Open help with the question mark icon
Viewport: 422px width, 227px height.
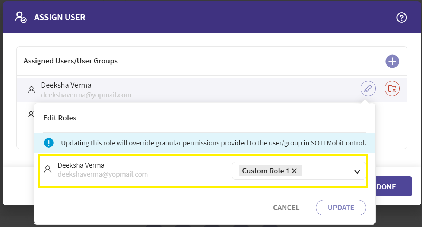point(402,18)
